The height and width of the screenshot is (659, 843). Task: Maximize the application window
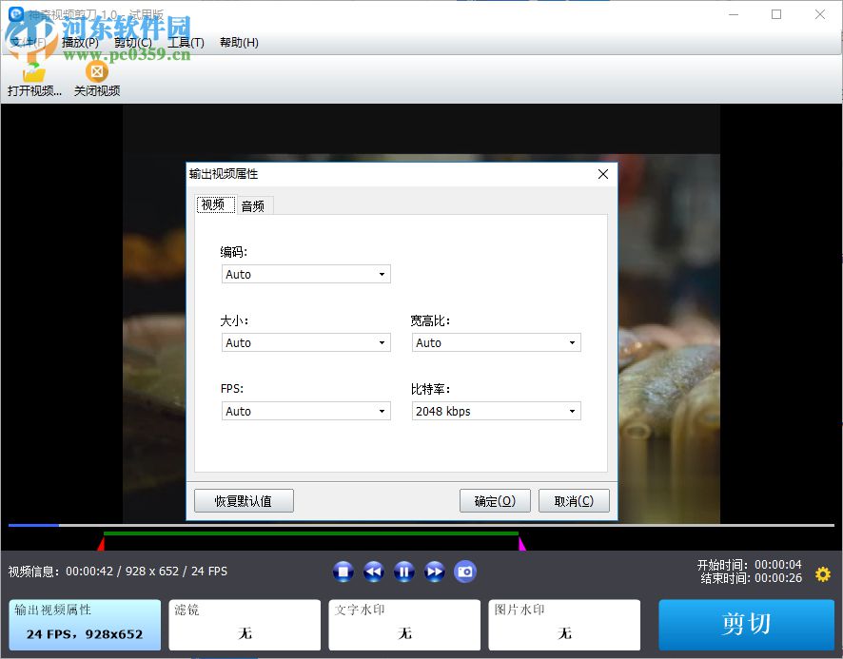point(776,14)
